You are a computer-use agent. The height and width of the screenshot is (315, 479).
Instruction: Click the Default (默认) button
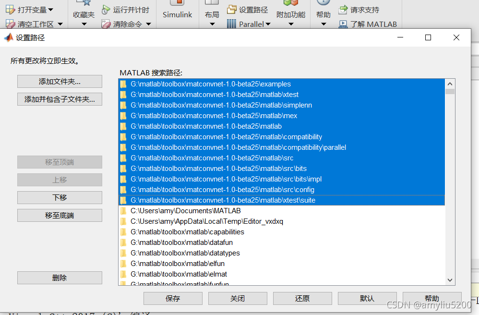click(x=367, y=299)
